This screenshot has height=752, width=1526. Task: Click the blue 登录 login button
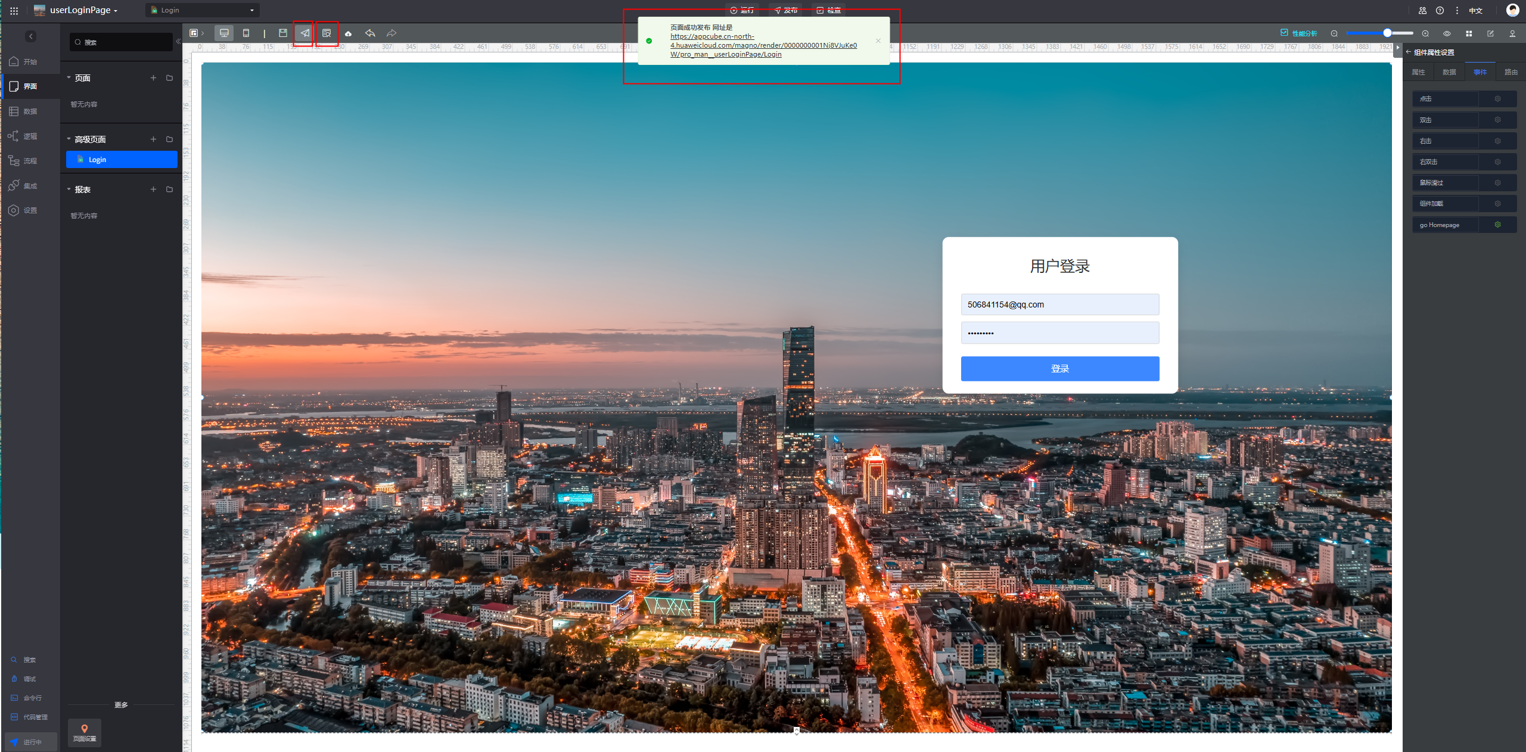point(1059,369)
